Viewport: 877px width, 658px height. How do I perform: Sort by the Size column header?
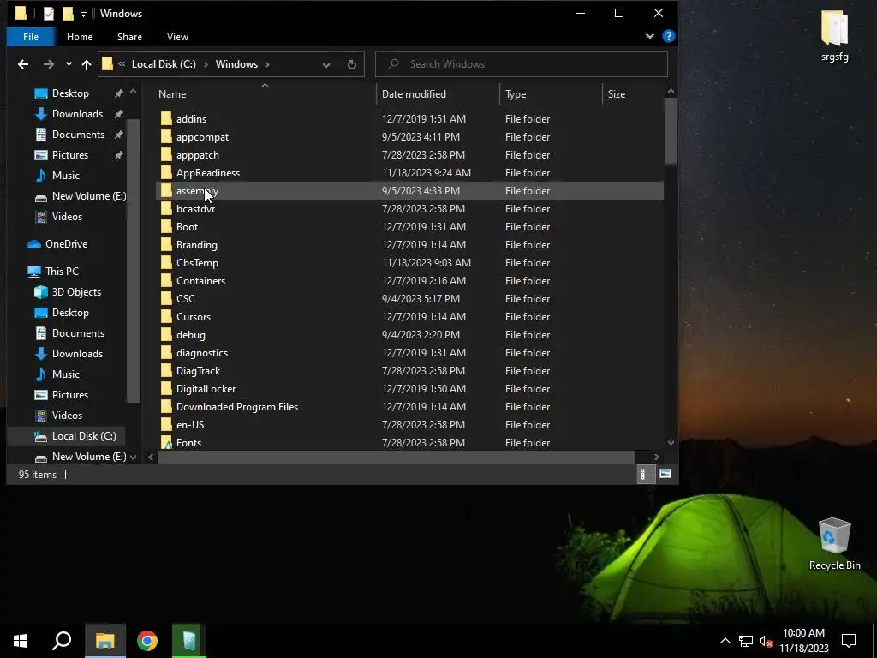click(x=617, y=94)
